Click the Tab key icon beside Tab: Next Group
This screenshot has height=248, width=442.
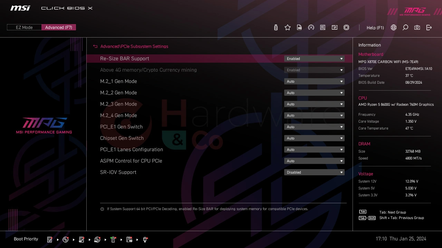(363, 212)
